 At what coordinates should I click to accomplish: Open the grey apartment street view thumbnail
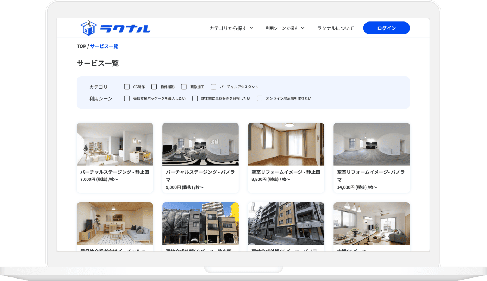coord(286,224)
